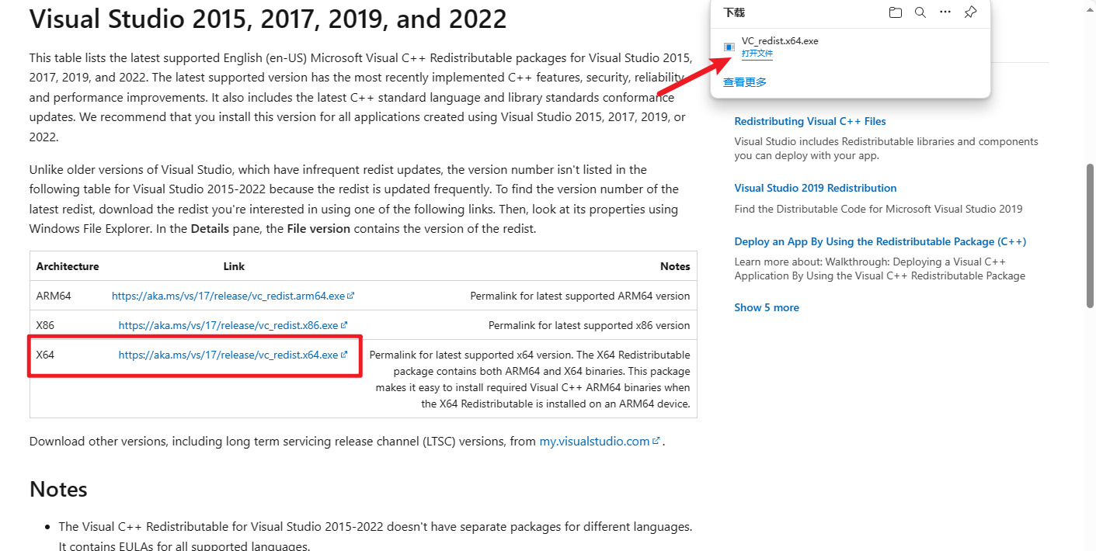Viewport: 1096px width, 551px height.
Task: Pin the downloads panel
Action: (x=970, y=12)
